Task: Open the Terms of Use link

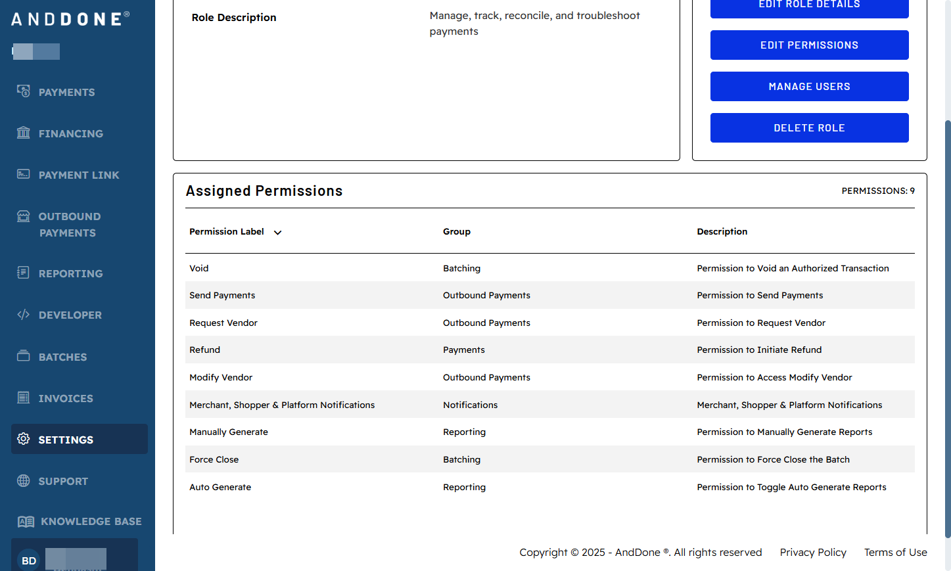Action: [x=895, y=553]
